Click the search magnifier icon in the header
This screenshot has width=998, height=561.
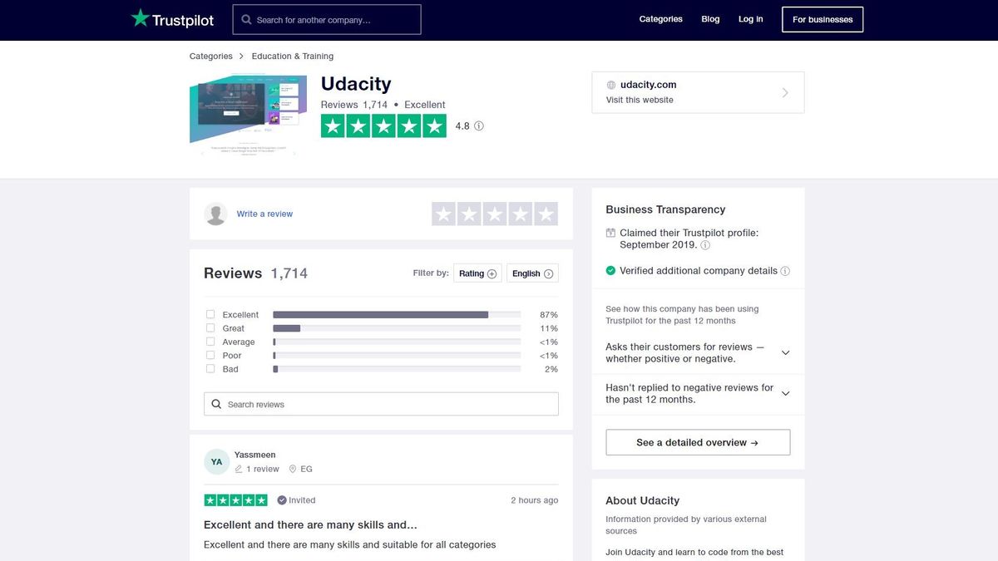click(x=246, y=19)
